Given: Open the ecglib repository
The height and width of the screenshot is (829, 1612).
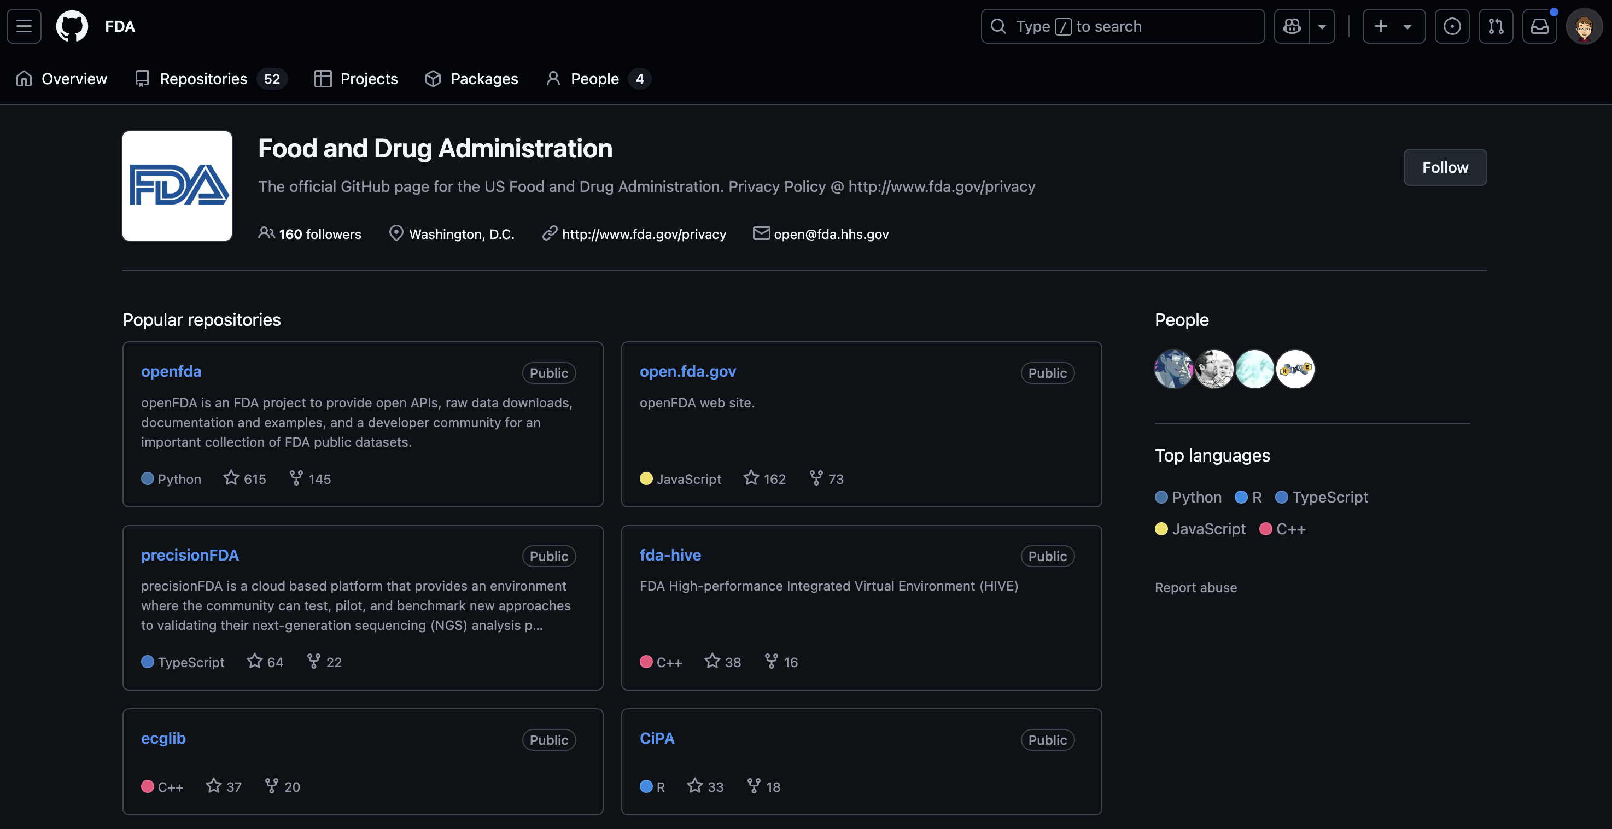Looking at the screenshot, I should [163, 738].
